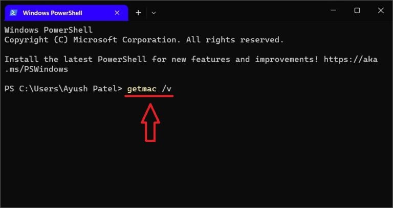The height and width of the screenshot is (208, 393).
Task: Click the Install the latest PowerShell message
Action: point(161,60)
